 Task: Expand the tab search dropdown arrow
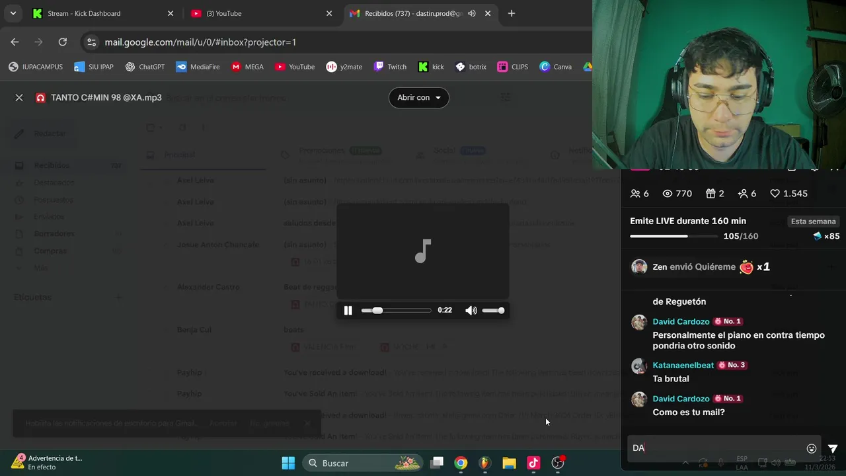point(13,13)
